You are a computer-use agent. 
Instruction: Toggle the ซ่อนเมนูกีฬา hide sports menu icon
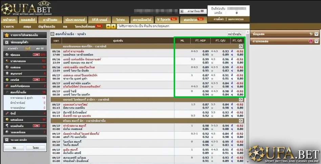(x=6, y=42)
